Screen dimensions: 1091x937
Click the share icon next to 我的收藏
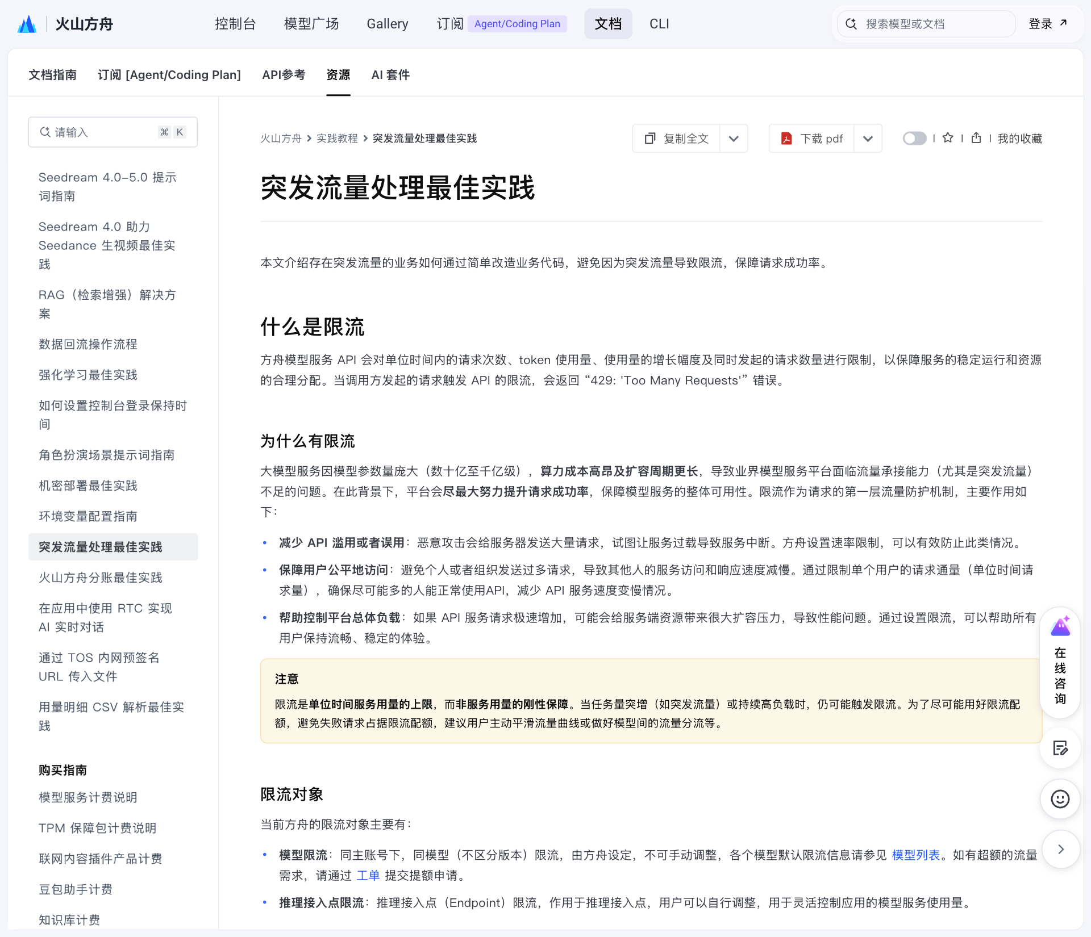coord(976,138)
